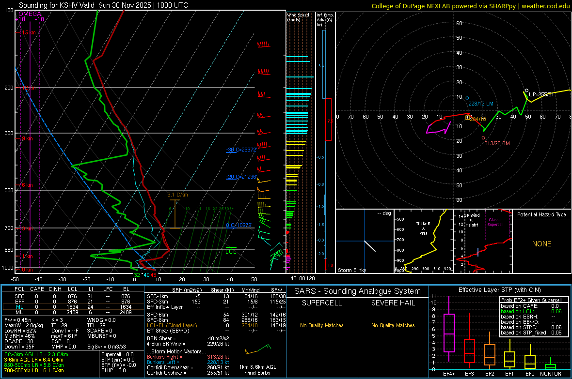Screen dimensions: 572x379
Task: Click the 'Inf. Temp. Adv.' panel header
Action: [x=325, y=20]
